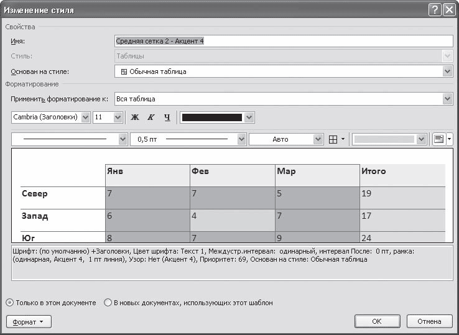Open the Авто border color dropdown
The image size is (459, 335).
tap(318, 139)
